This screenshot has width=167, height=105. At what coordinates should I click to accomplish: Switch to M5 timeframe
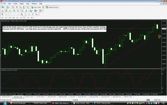6,18
